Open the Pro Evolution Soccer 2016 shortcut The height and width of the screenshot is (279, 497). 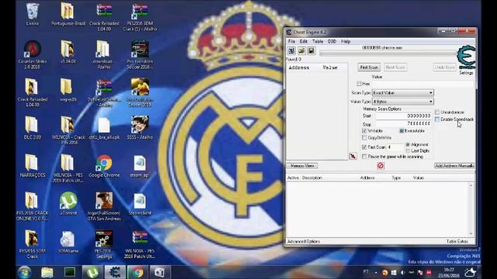click(x=140, y=55)
